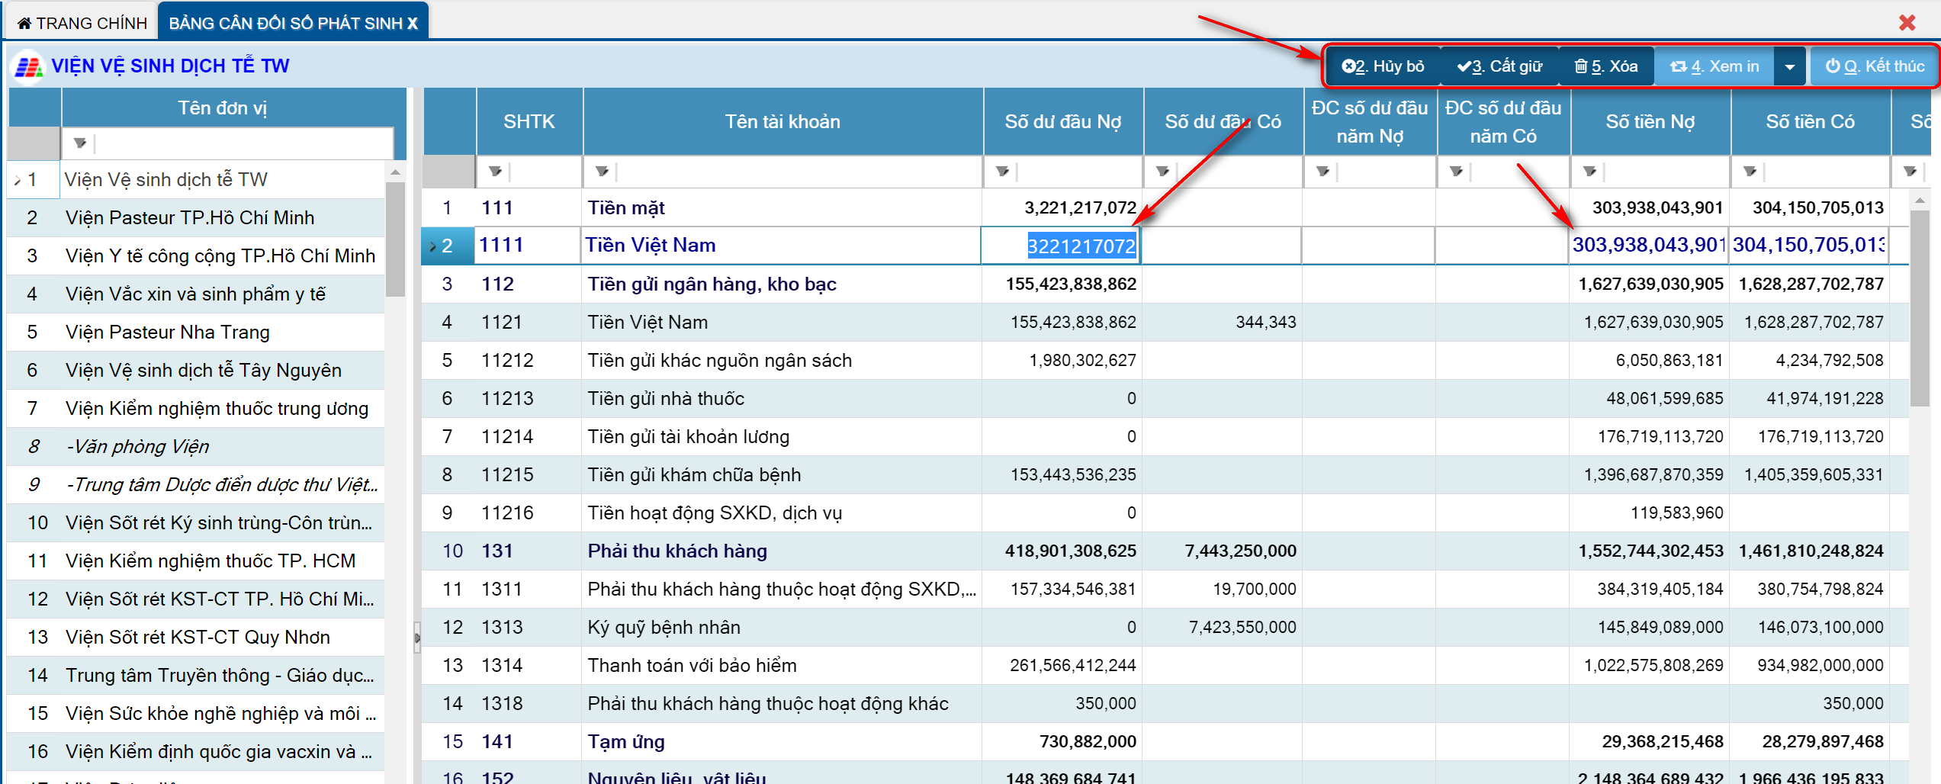Click the filter icon under Tên tài khoản
The width and height of the screenshot is (1941, 784).
click(x=602, y=172)
